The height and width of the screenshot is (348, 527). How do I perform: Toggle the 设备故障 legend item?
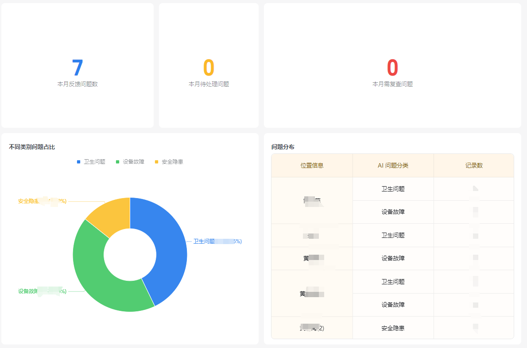click(130, 162)
